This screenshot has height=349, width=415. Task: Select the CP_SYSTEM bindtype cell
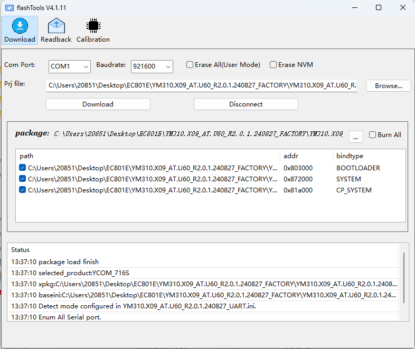354,190
